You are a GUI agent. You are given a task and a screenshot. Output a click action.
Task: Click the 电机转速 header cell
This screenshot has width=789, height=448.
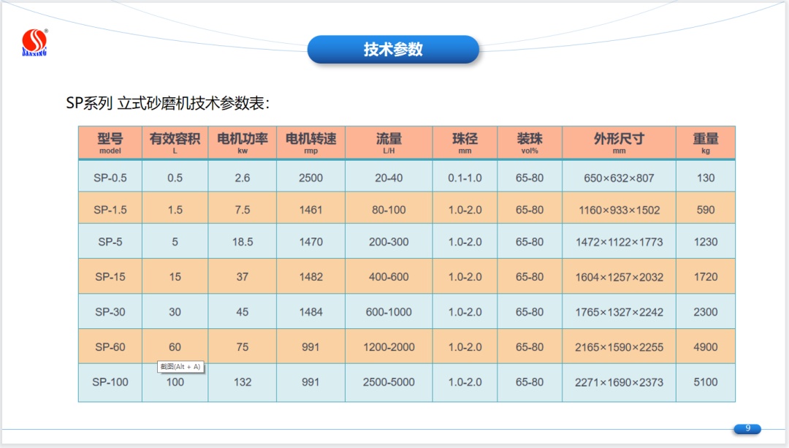pos(310,143)
